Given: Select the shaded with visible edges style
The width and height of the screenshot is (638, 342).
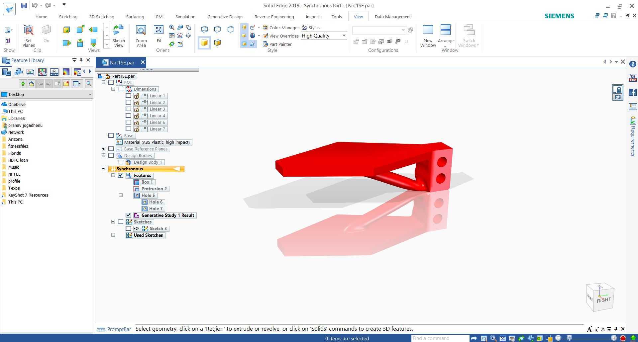Looking at the screenshot, I should (x=217, y=43).
